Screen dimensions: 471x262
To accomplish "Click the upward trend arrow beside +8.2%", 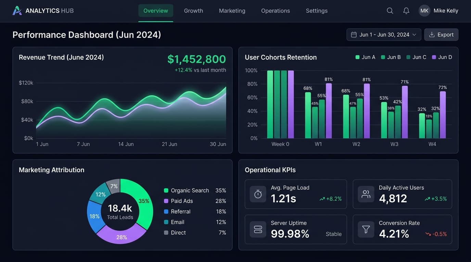I will [x=322, y=199].
